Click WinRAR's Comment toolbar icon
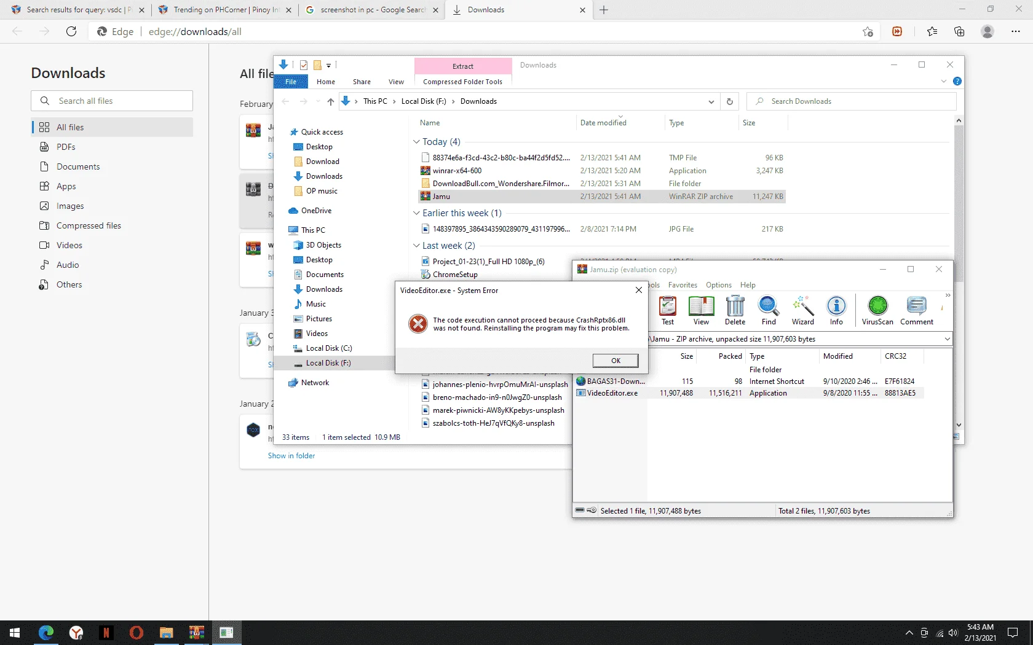The height and width of the screenshot is (645, 1033). (917, 310)
